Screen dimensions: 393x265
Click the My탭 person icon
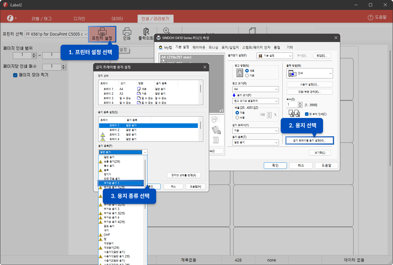[x=160, y=48]
